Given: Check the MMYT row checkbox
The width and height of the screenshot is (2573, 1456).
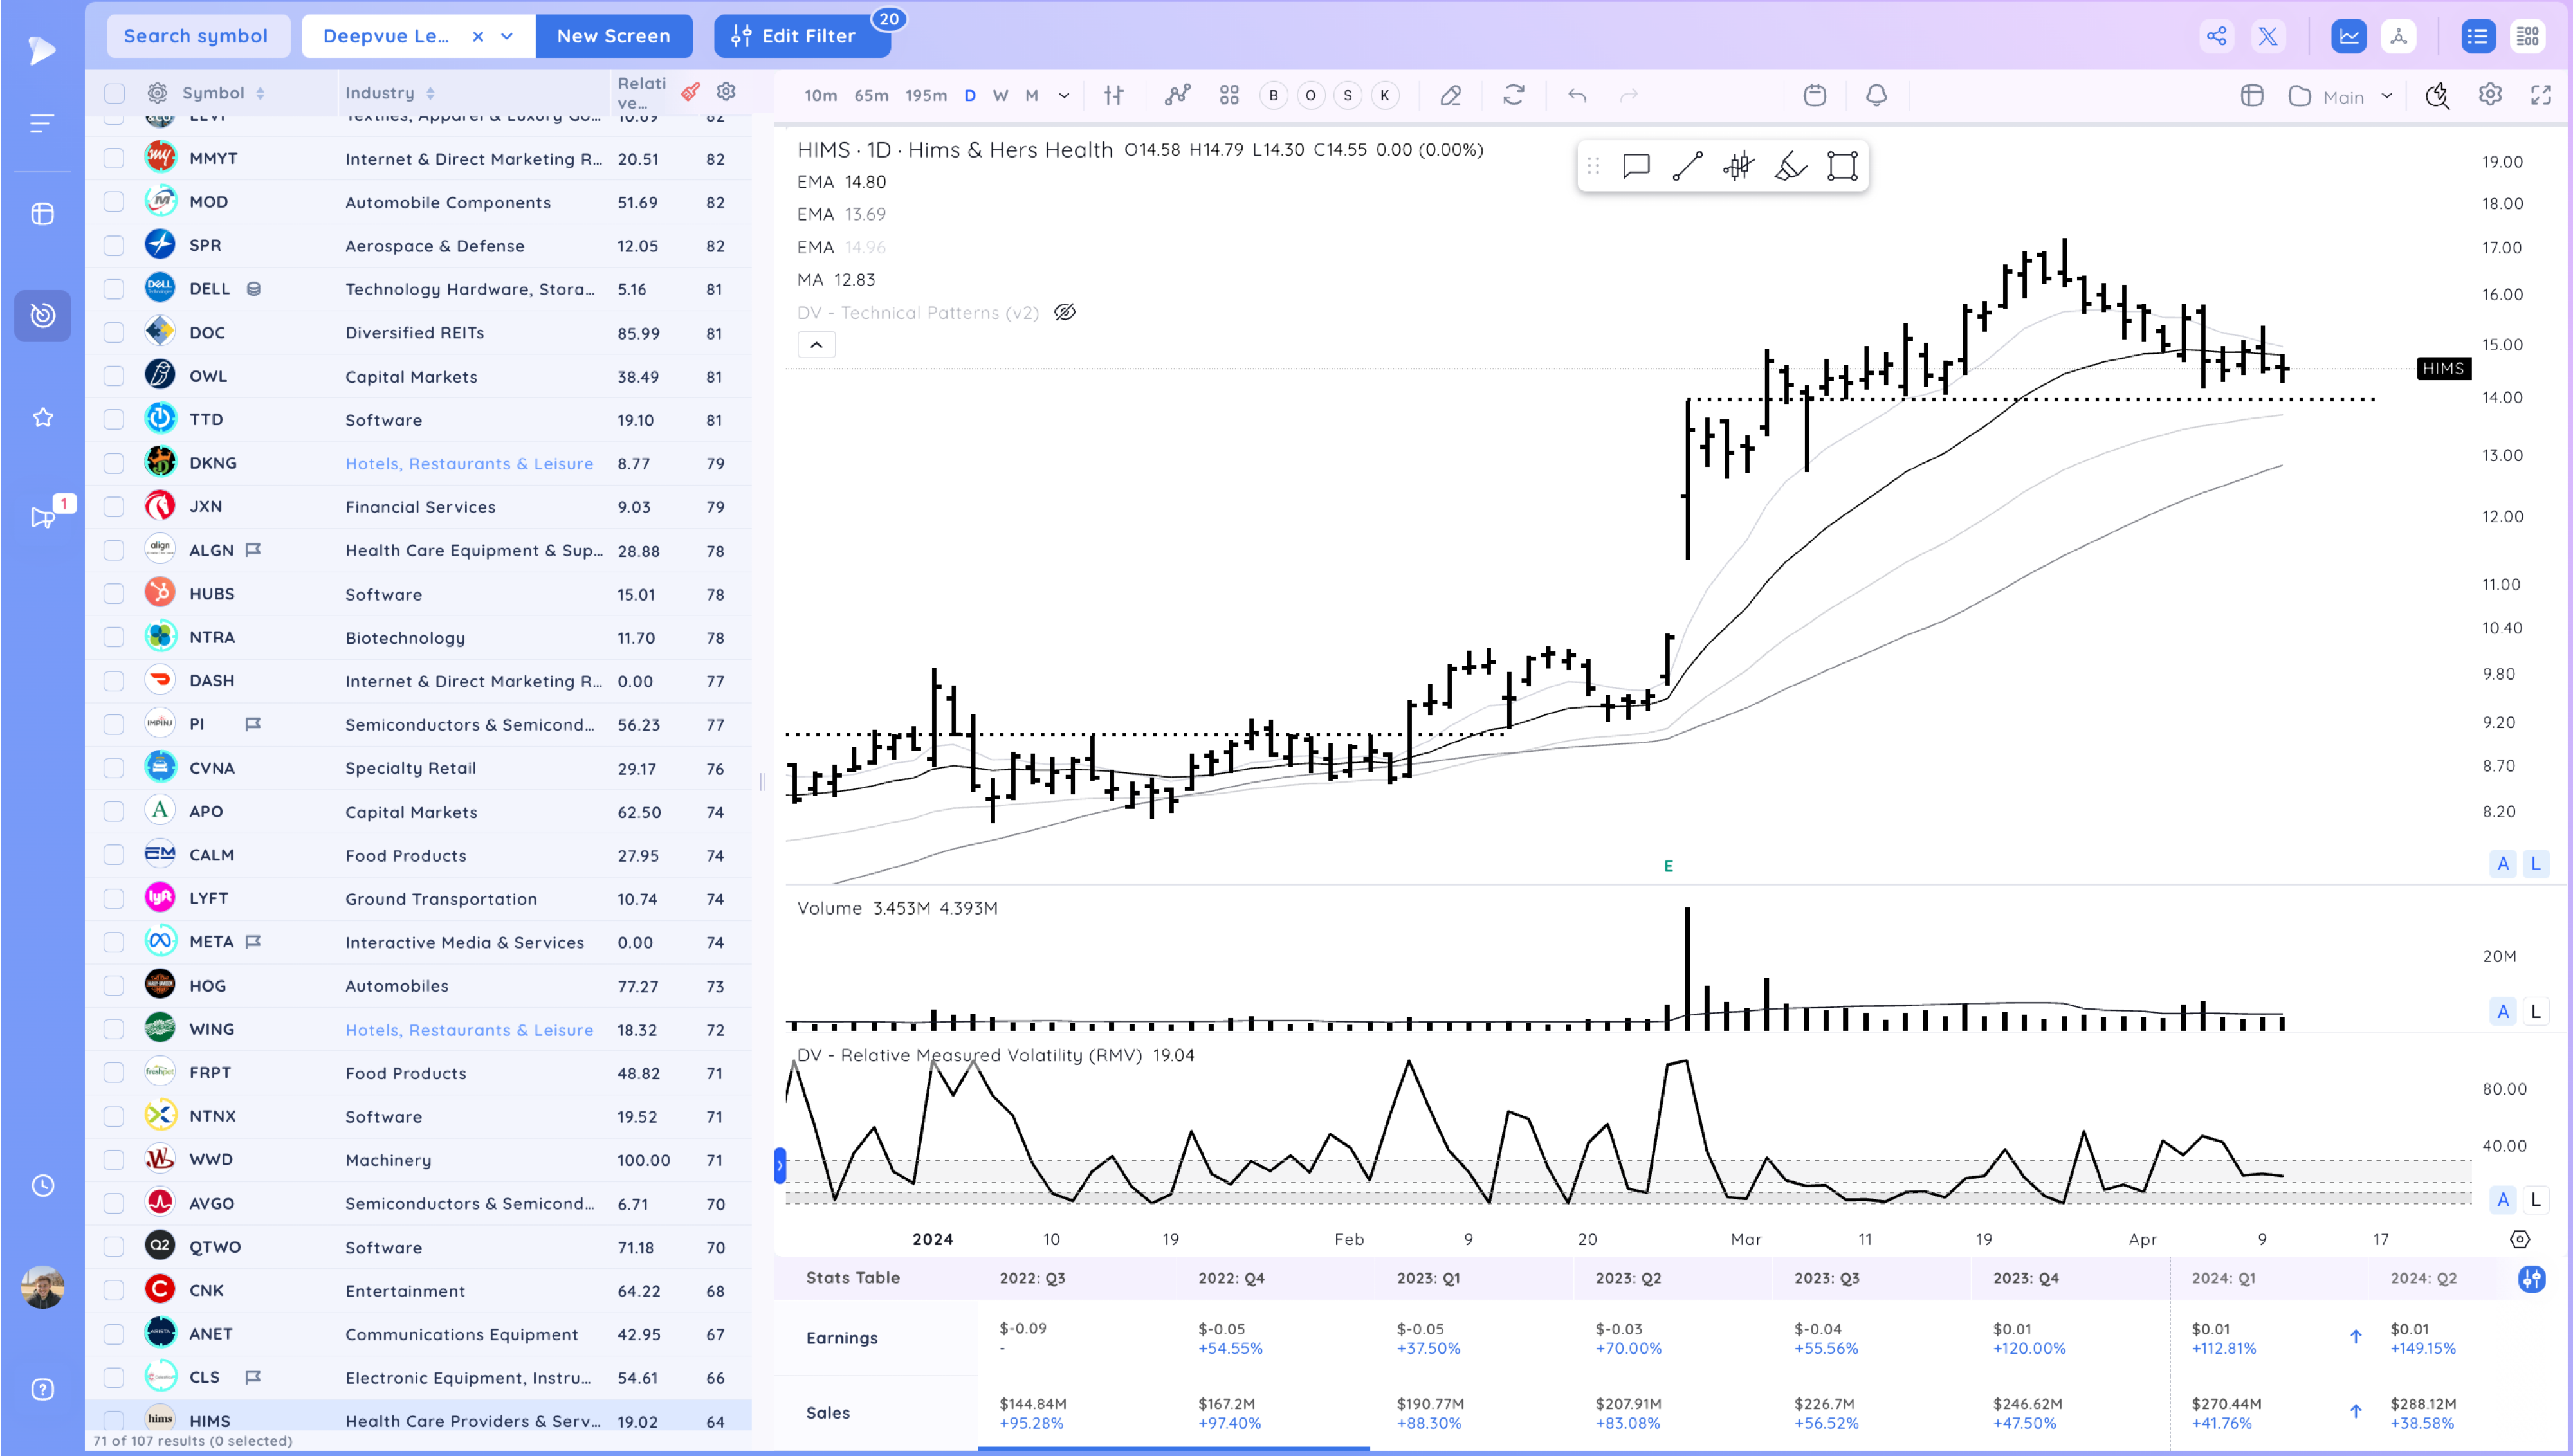Looking at the screenshot, I should pos(114,158).
